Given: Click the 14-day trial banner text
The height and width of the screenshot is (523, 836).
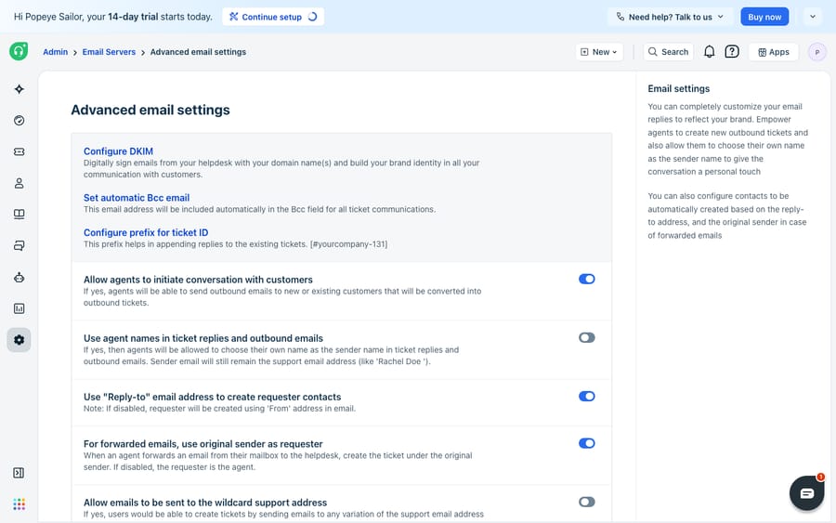Looking at the screenshot, I should coord(113,17).
